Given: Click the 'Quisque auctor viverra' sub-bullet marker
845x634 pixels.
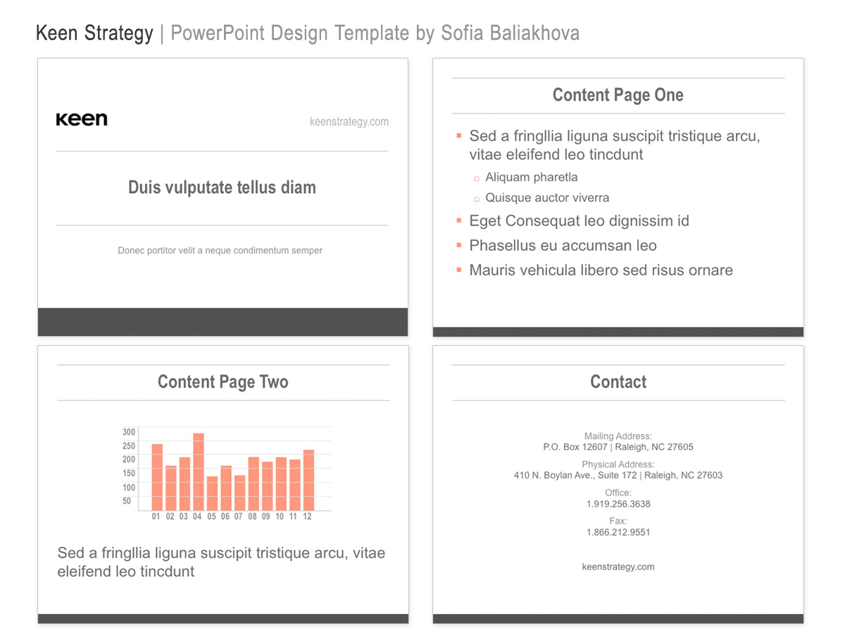Looking at the screenshot, I should tap(477, 199).
